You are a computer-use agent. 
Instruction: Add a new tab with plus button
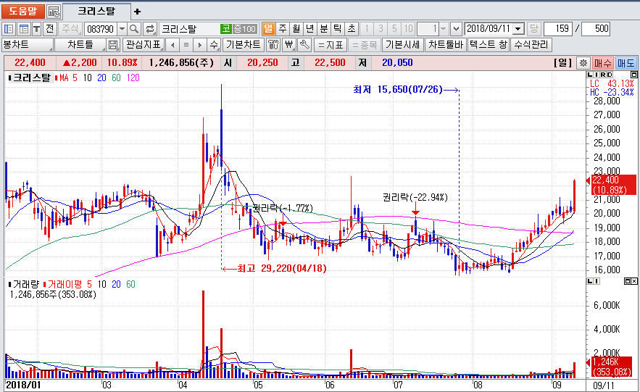(x=138, y=12)
